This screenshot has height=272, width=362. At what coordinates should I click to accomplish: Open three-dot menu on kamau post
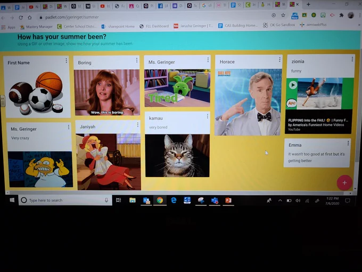[207, 116]
